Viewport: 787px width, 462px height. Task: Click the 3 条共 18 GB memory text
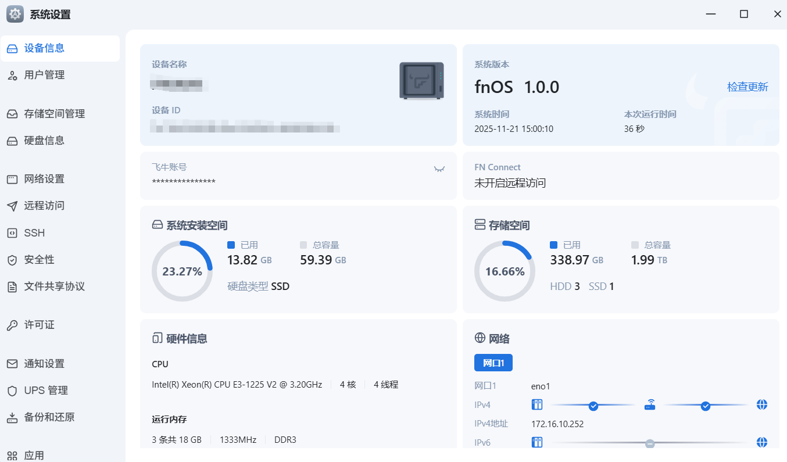pos(177,440)
